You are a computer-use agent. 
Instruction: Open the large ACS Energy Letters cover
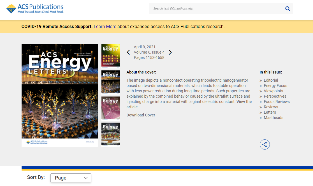tap(60, 95)
